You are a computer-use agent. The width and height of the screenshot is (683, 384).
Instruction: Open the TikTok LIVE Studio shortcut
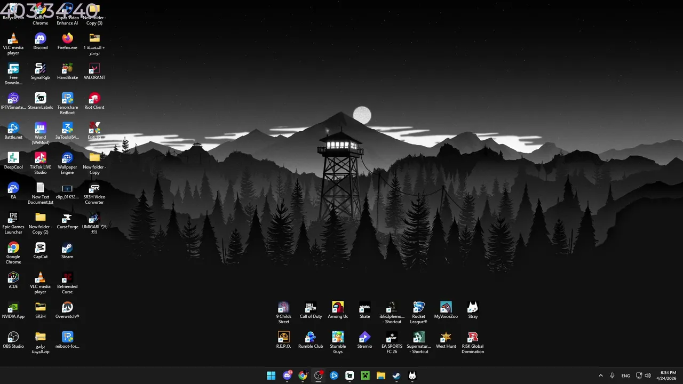[x=40, y=164]
